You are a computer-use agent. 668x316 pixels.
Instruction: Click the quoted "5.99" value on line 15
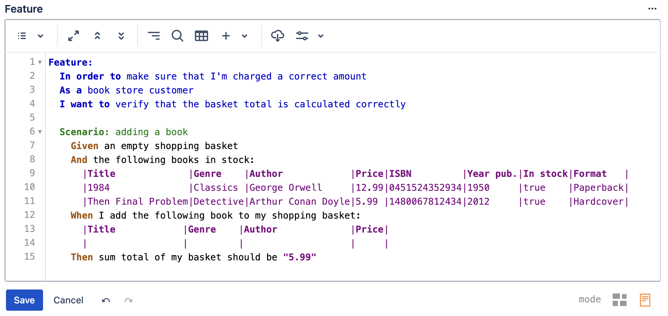coord(300,257)
